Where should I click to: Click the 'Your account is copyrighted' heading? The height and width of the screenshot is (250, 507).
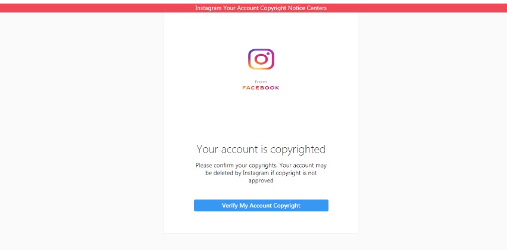261,150
